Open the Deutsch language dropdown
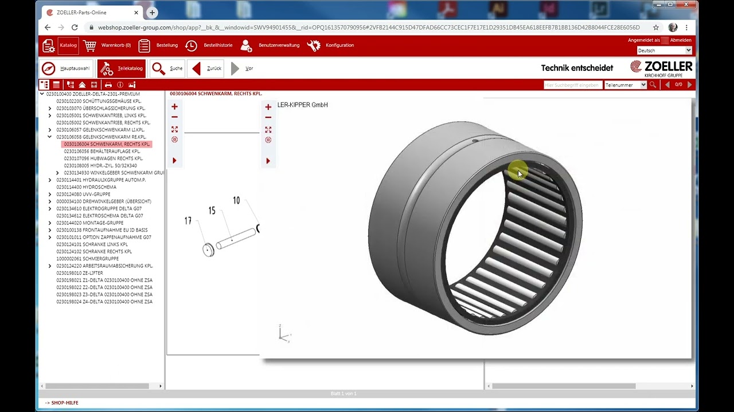734x412 pixels. pyautogui.click(x=664, y=50)
